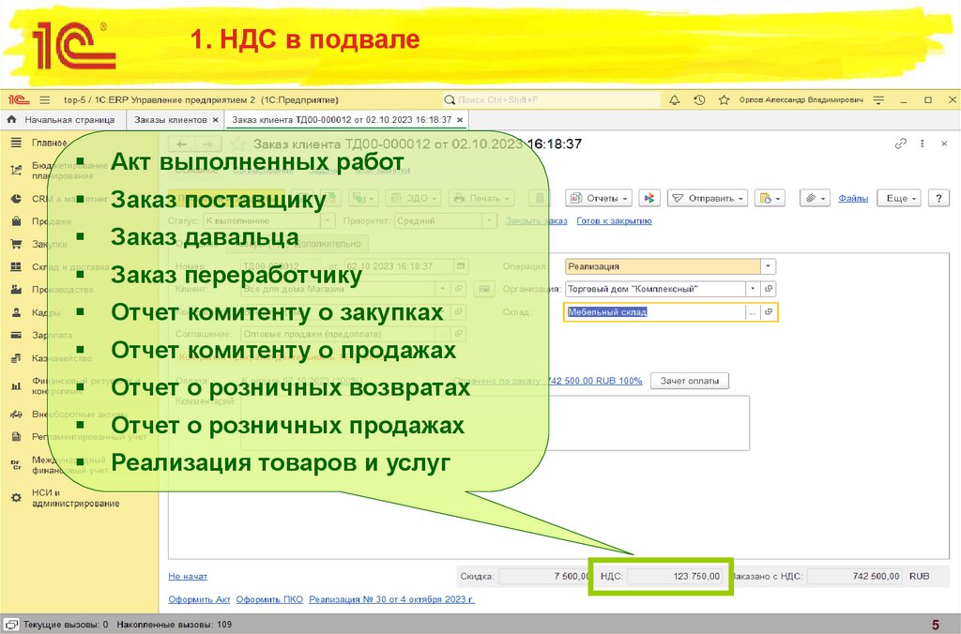Screen dimensions: 961x634
Task: Click Не начат status link
Action: point(188,577)
